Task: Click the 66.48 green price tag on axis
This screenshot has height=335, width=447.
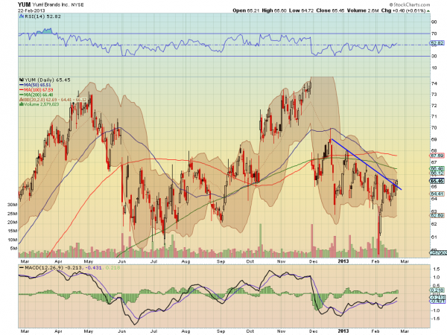Action: (437, 169)
